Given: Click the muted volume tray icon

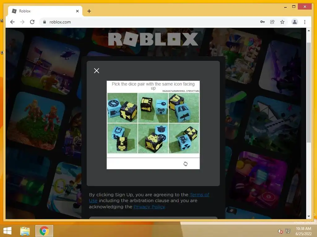Looking at the screenshot, I should (x=280, y=231).
